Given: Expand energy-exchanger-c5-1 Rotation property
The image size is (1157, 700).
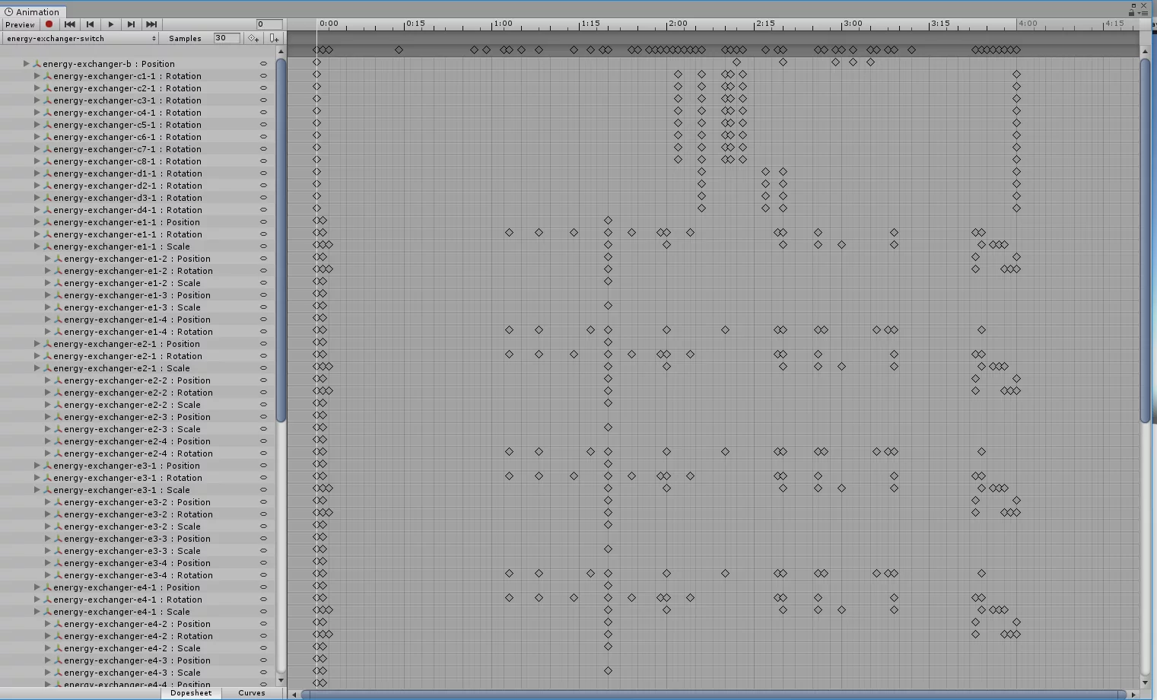Looking at the screenshot, I should [37, 125].
